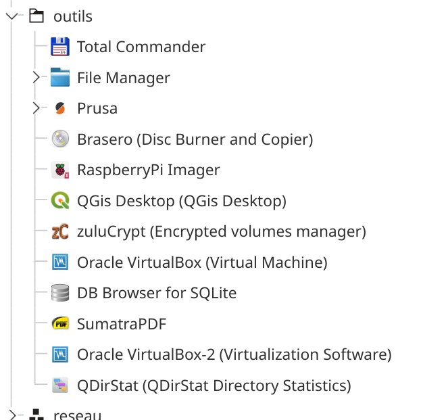Click the outils folder icon

point(36,16)
